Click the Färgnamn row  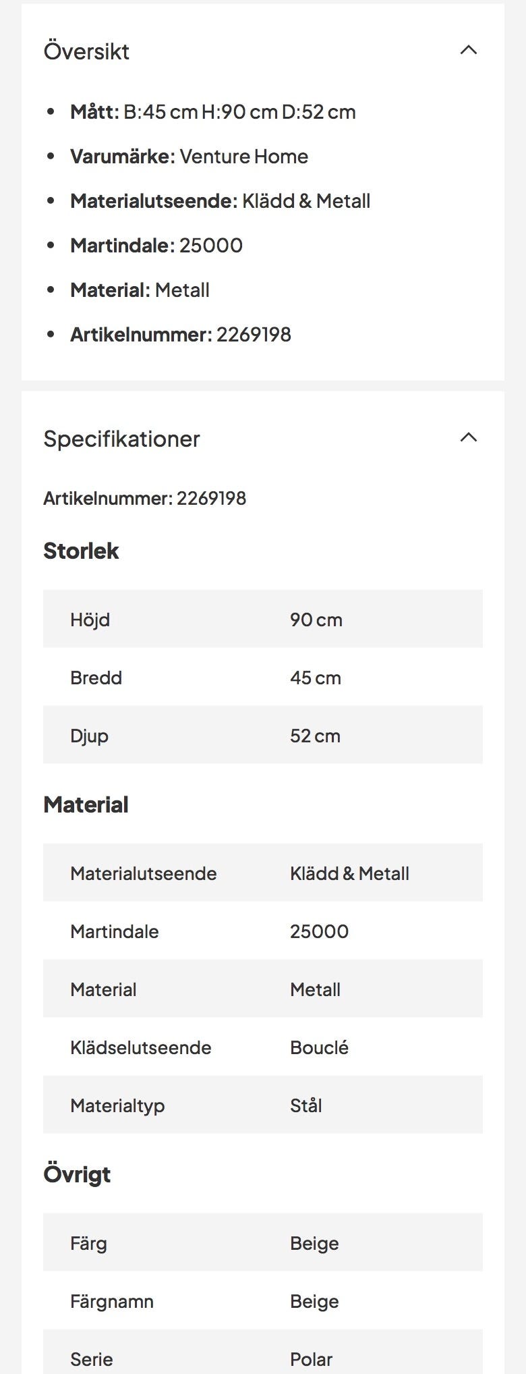pyautogui.click(x=263, y=1301)
